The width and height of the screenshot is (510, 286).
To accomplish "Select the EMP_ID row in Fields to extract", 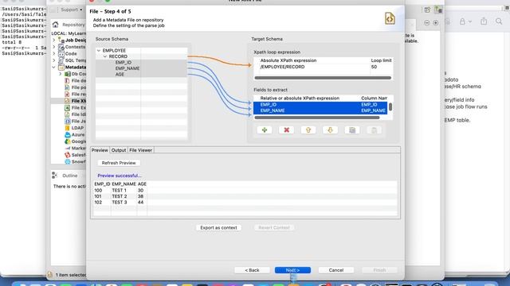I will (x=320, y=105).
